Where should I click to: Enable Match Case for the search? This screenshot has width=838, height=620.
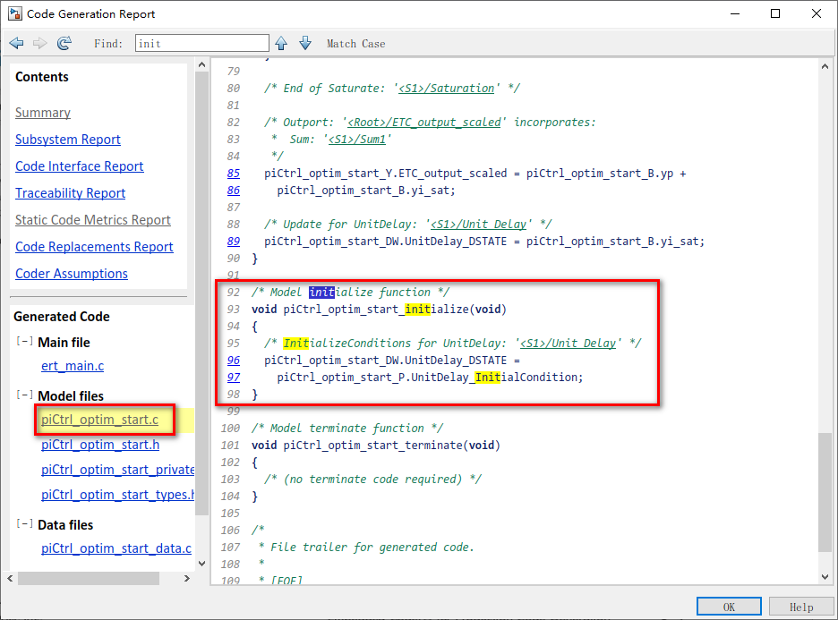pyautogui.click(x=356, y=42)
